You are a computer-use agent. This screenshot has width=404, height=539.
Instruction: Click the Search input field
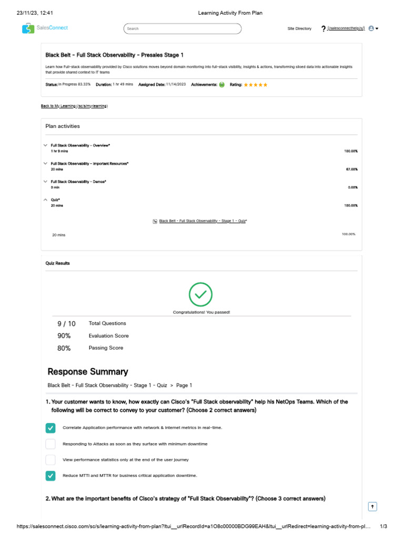click(182, 28)
